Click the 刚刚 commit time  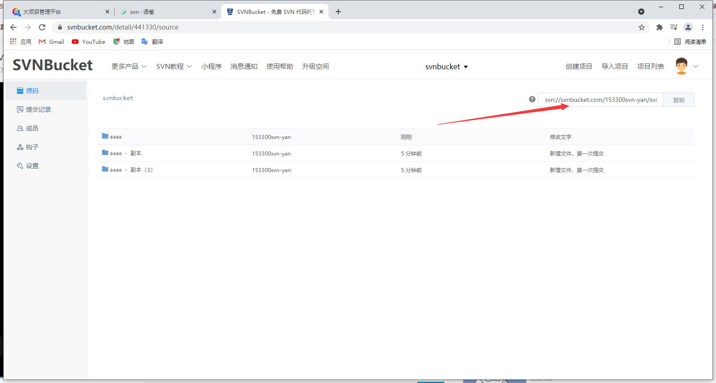point(406,137)
